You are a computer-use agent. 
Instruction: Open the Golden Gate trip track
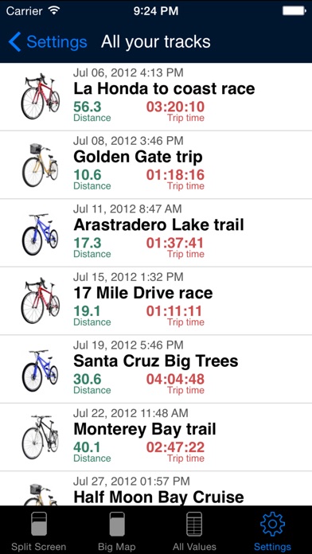pos(156,165)
